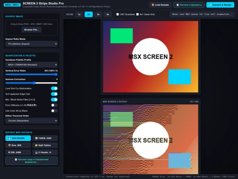238x179 pixels.
Task: Click the '8/8 (100% V)' ratio value
Action: (x=51, y=71)
